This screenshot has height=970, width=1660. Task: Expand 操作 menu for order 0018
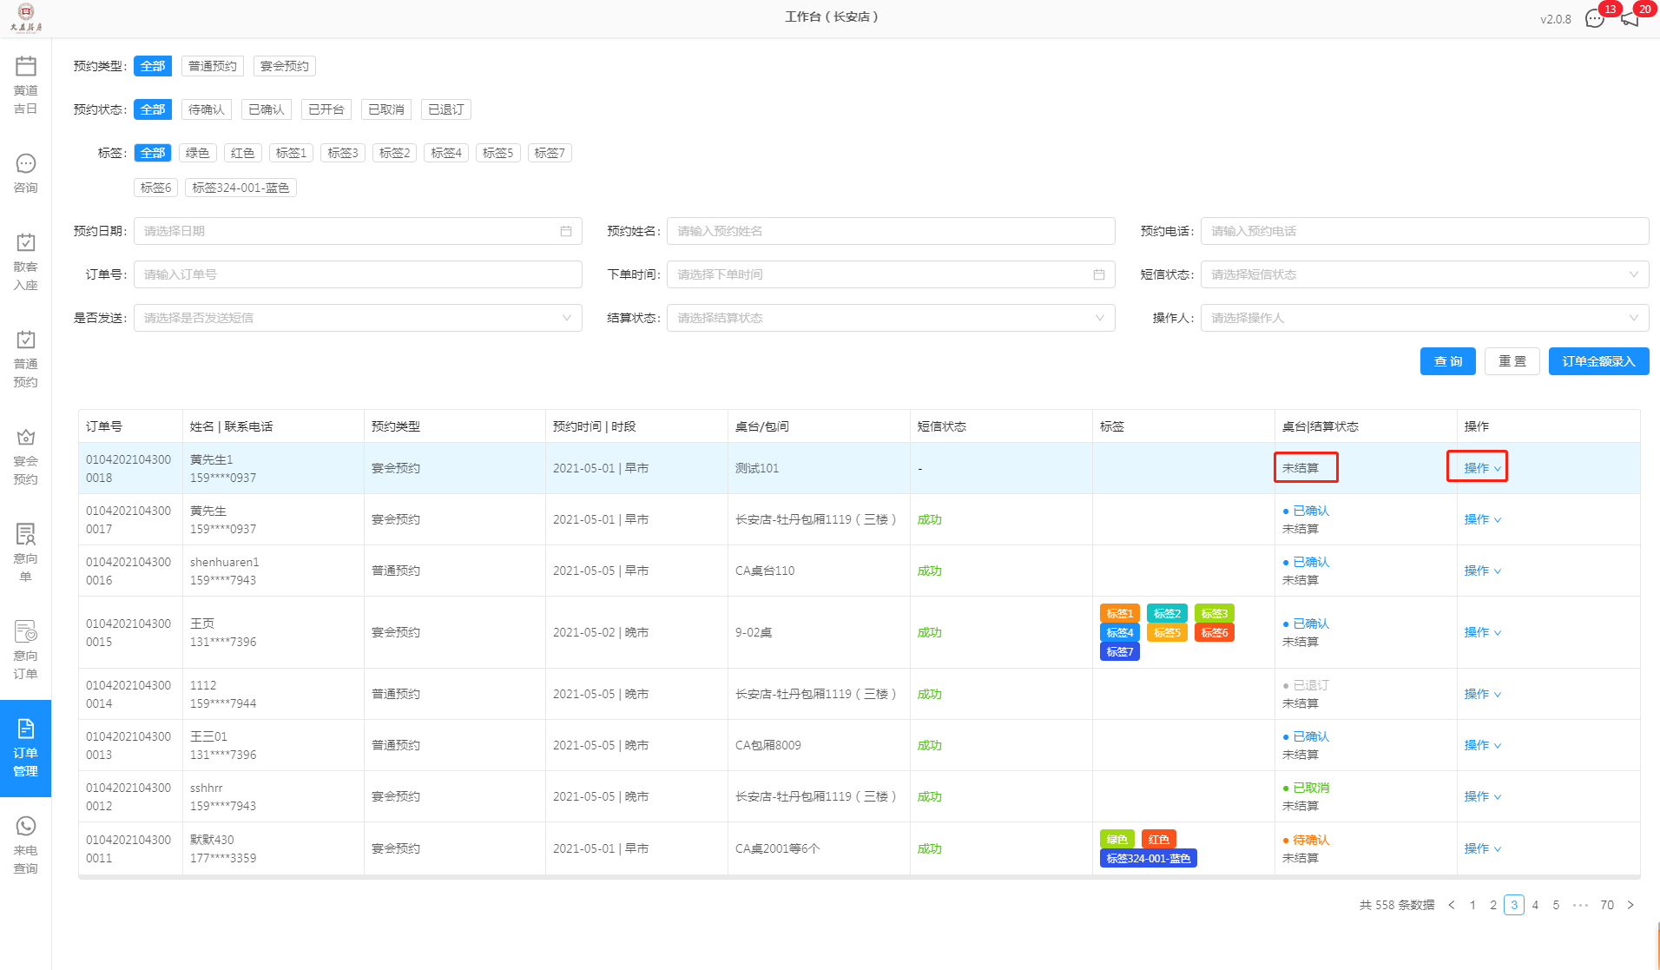point(1482,468)
